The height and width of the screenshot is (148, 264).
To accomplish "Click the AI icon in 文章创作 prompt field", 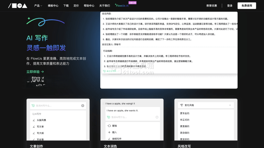I will (33, 106).
